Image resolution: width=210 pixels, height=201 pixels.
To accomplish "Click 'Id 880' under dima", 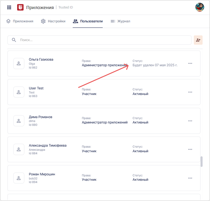I will 33,125.
